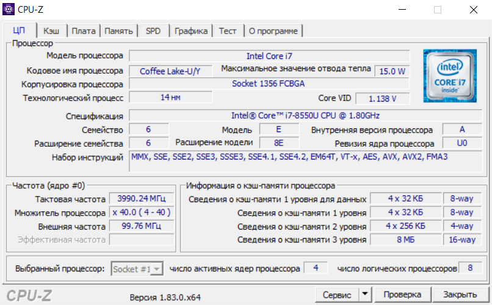
Task: Click the i7-8550U CPU @ 1.80GHz specification
Action: [x=305, y=116]
